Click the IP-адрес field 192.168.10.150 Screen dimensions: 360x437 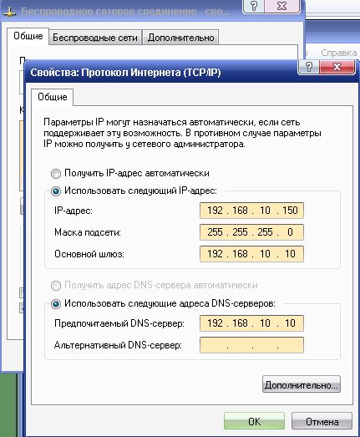click(x=251, y=211)
